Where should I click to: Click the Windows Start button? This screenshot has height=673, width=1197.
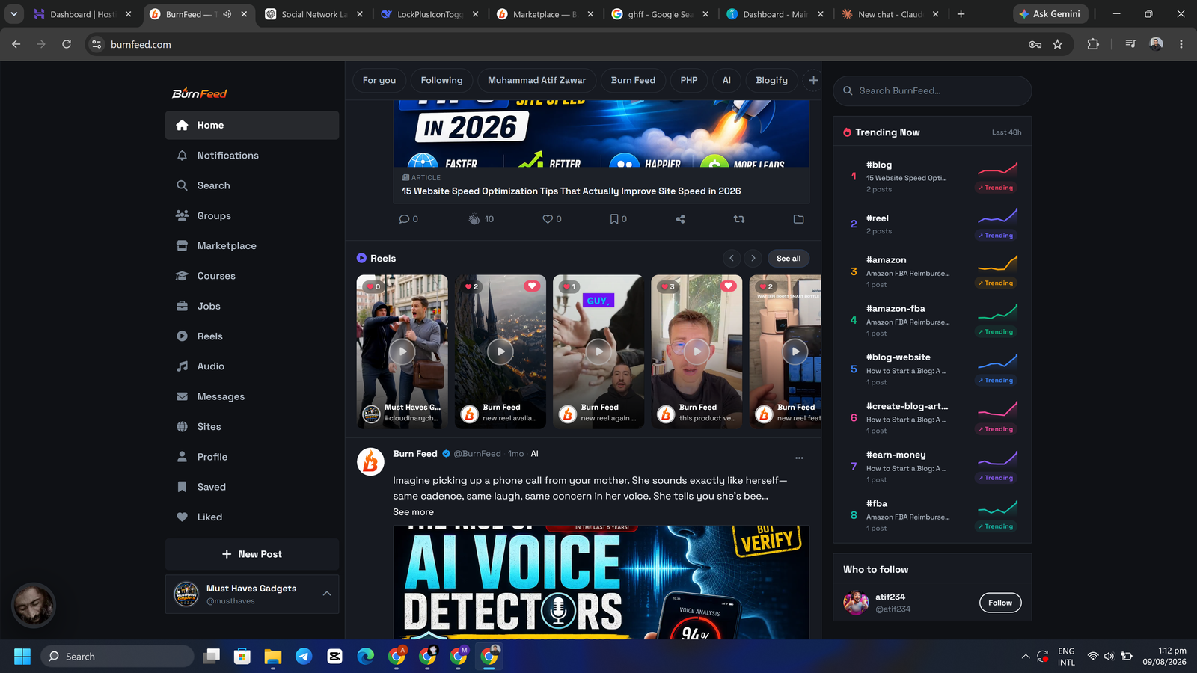[22, 657]
